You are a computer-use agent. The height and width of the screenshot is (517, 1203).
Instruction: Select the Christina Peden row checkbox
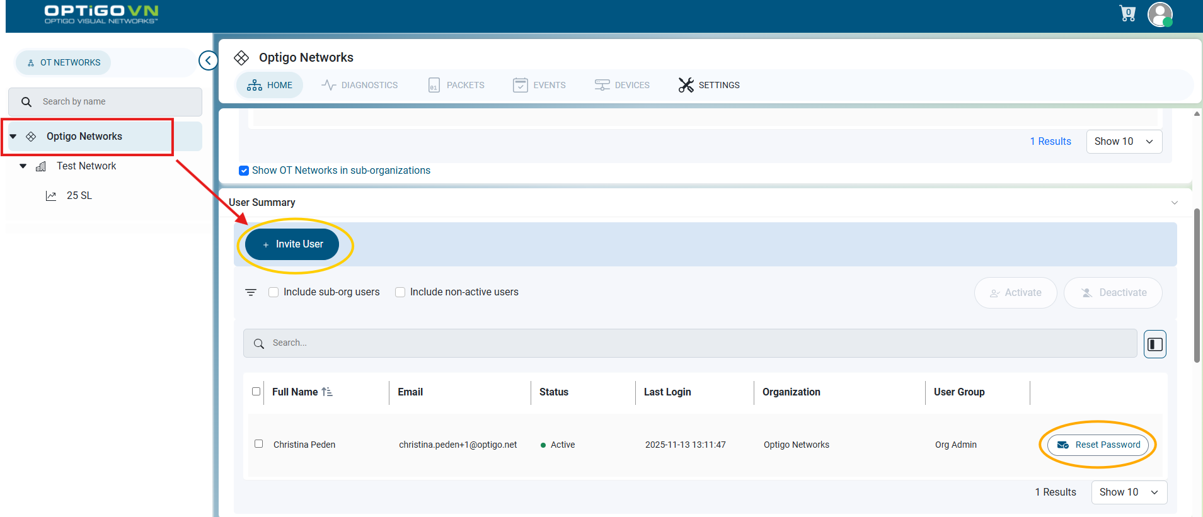pyautogui.click(x=258, y=444)
